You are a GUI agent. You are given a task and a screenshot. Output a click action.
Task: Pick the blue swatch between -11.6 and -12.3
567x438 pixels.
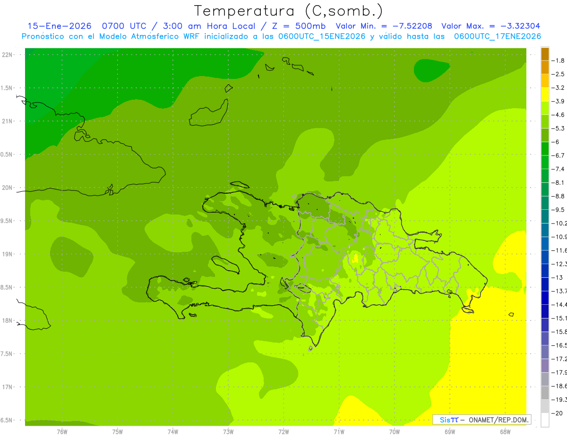click(x=545, y=257)
